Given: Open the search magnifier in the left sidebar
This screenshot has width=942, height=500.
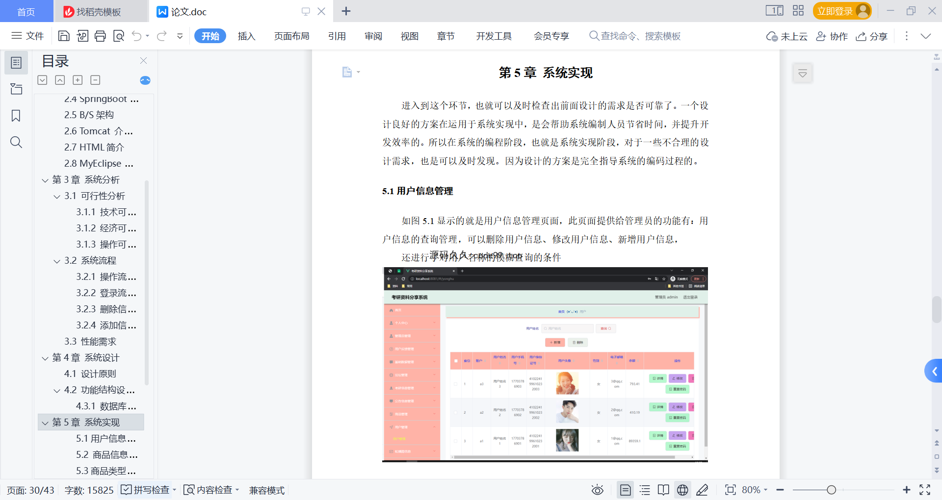Looking at the screenshot, I should [16, 142].
